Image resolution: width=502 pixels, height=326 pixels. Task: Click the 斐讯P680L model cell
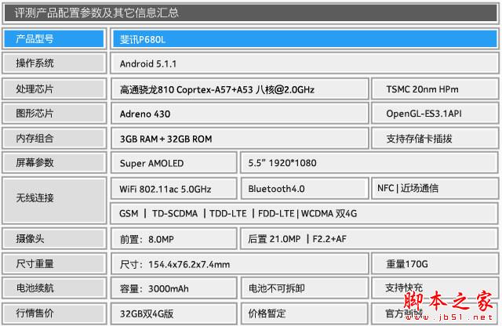304,39
